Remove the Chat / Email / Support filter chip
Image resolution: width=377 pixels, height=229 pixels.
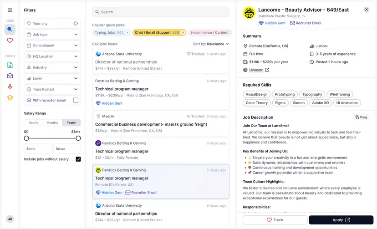pos(183,33)
